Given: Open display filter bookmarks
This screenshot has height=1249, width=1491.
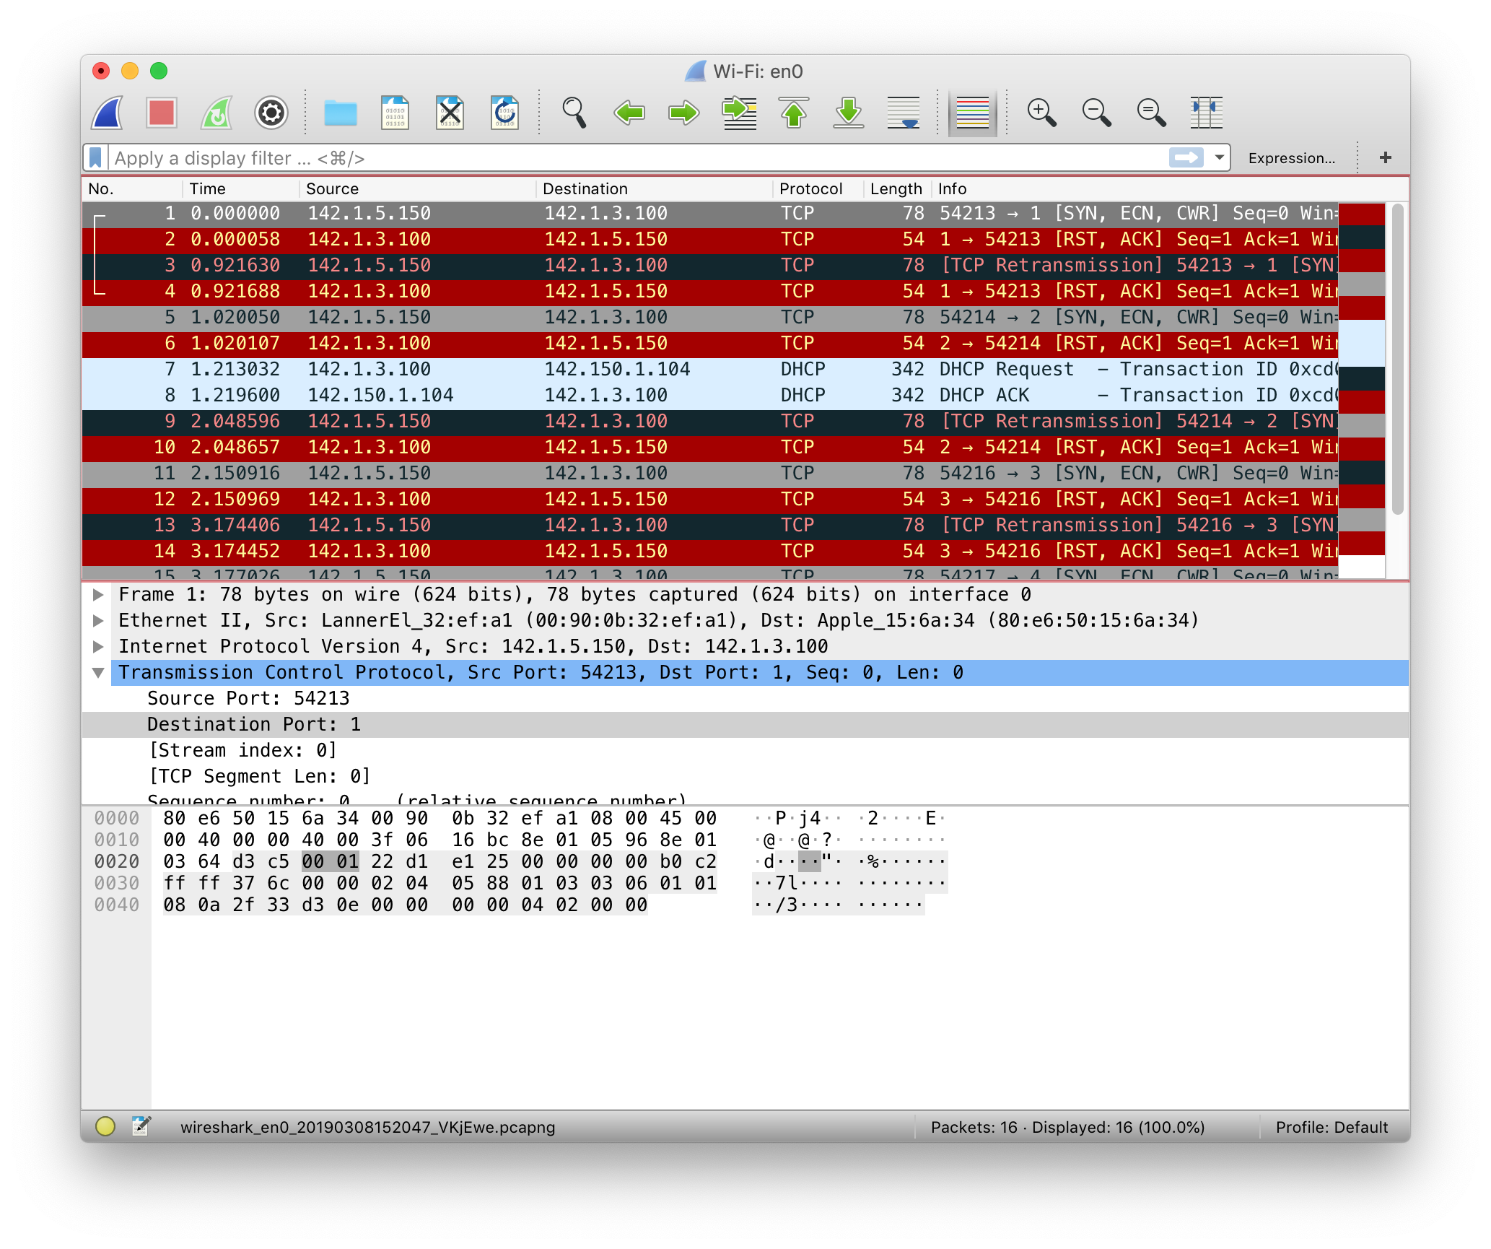Looking at the screenshot, I should click(95, 157).
